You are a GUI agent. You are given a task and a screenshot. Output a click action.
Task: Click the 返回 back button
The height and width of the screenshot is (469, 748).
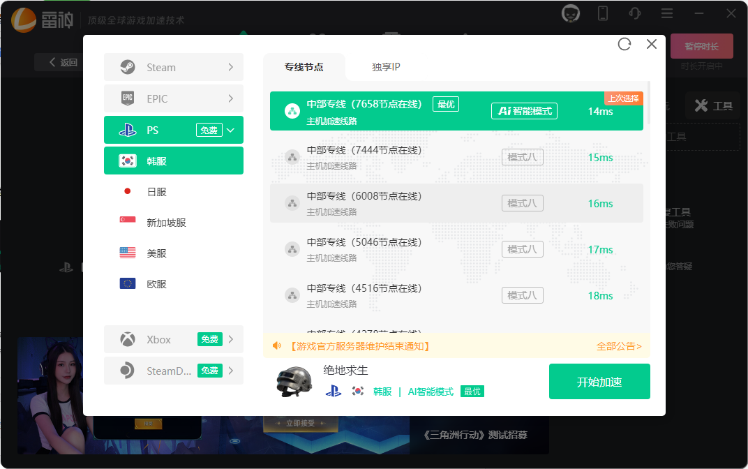point(63,63)
